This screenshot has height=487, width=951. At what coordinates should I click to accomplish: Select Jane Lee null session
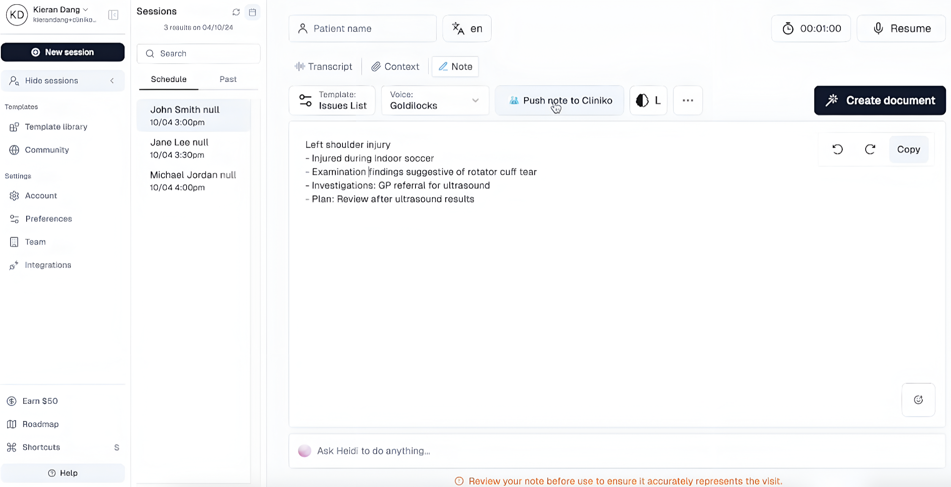(x=194, y=148)
